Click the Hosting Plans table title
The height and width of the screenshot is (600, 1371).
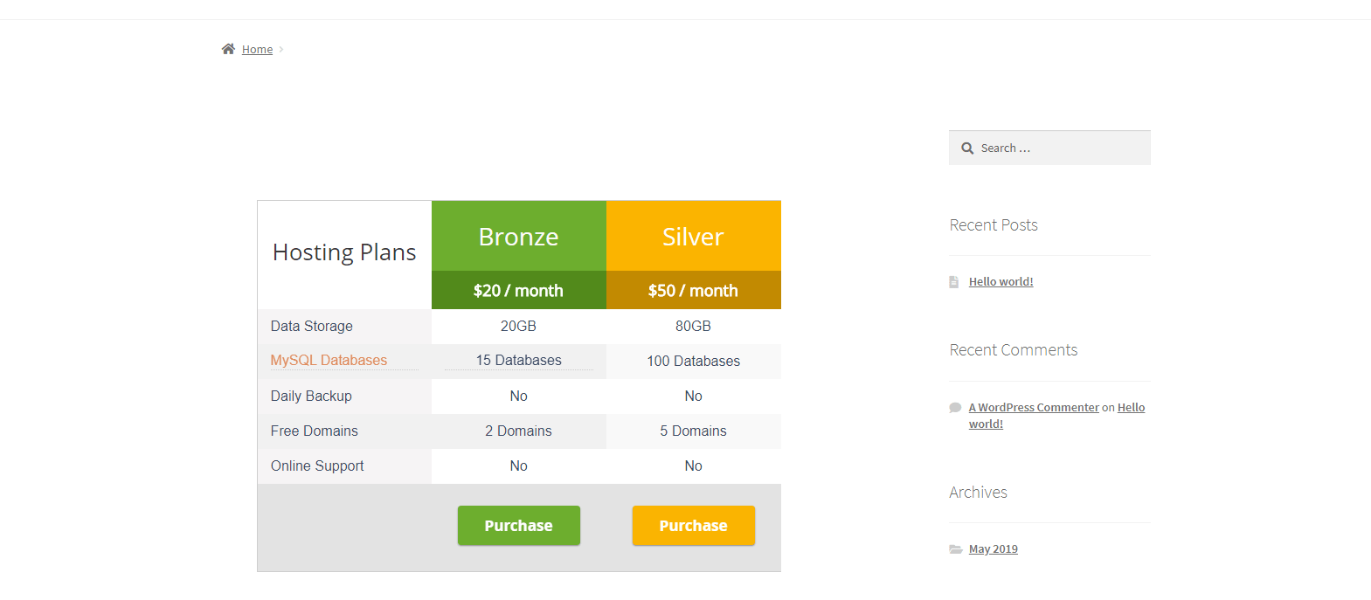coord(344,252)
